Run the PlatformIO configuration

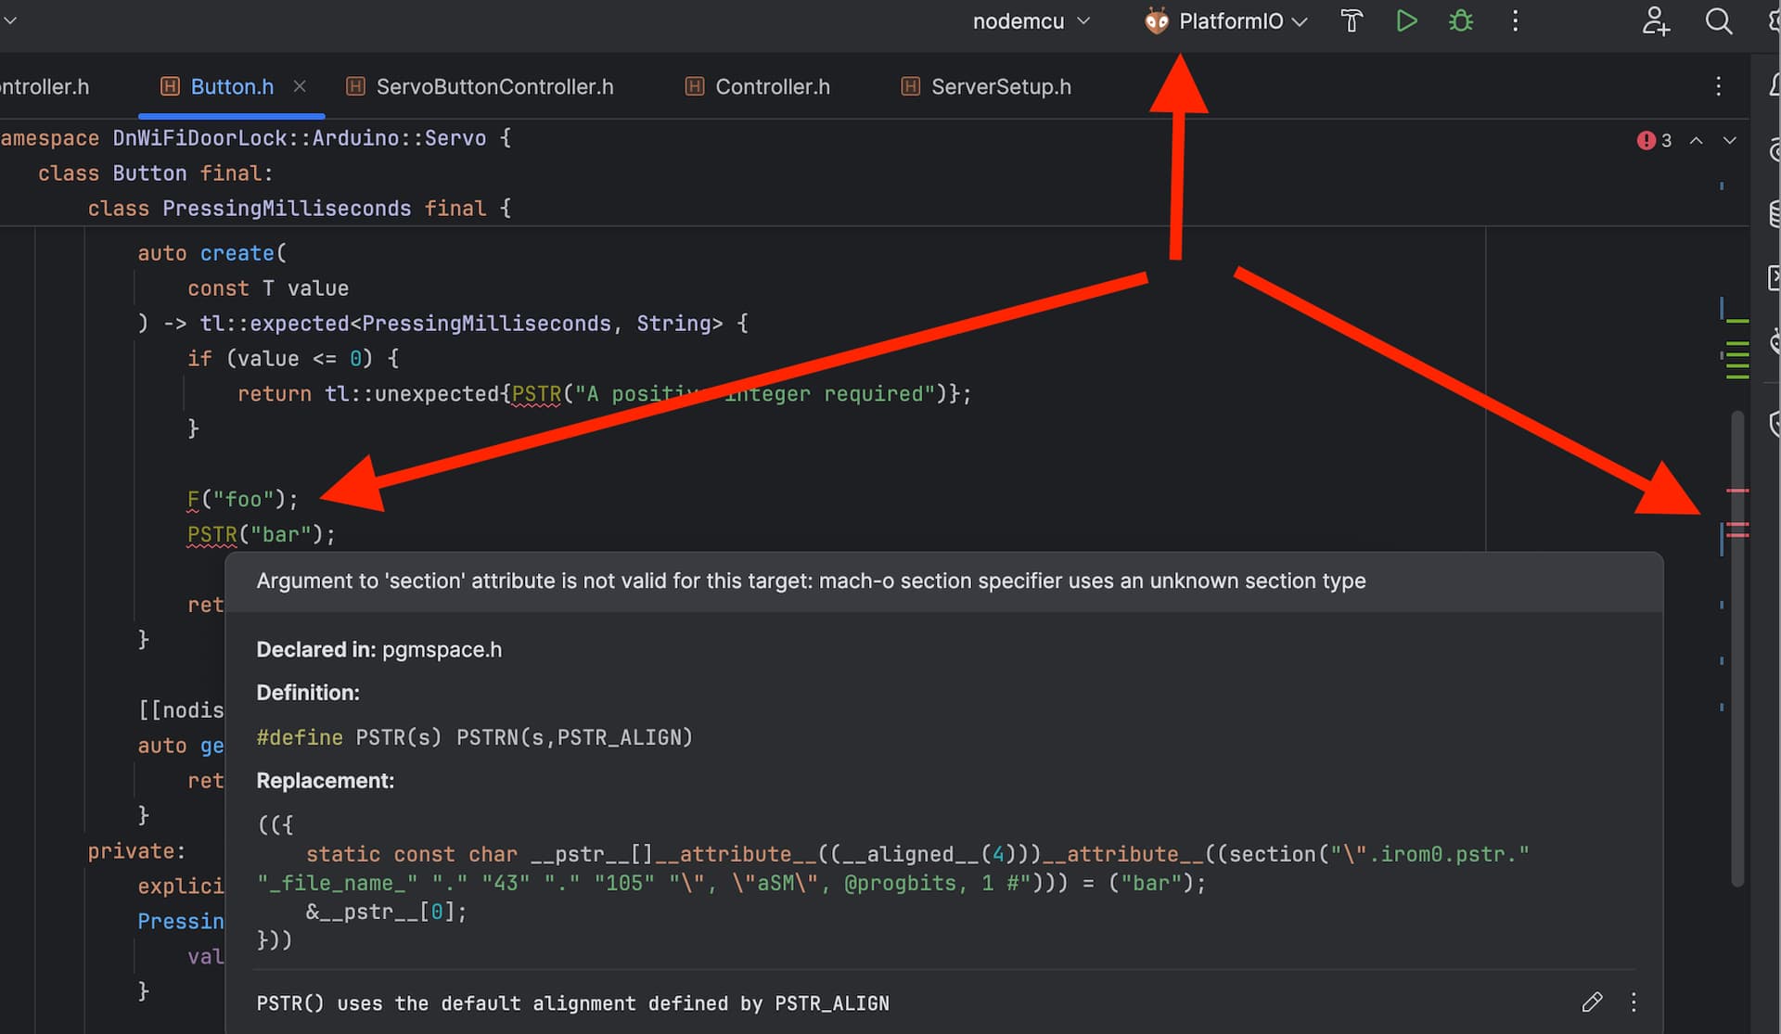[1406, 21]
